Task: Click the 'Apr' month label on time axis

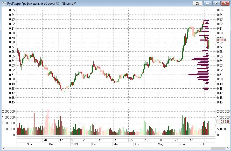Action: [137, 144]
